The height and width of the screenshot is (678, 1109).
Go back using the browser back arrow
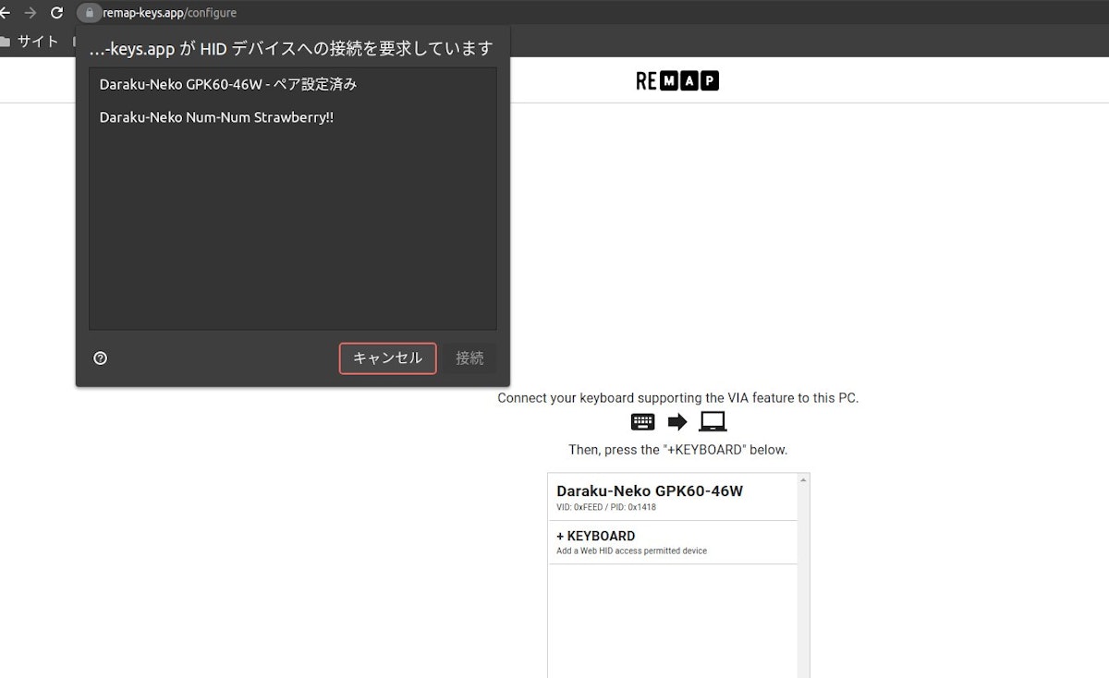tap(4, 13)
